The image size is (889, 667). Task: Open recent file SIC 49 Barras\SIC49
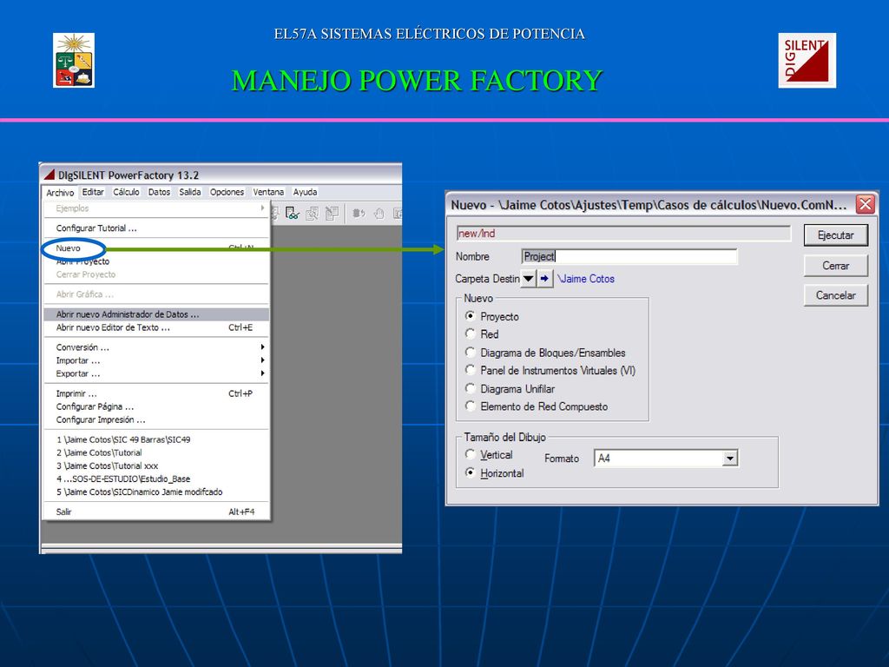pos(156,439)
